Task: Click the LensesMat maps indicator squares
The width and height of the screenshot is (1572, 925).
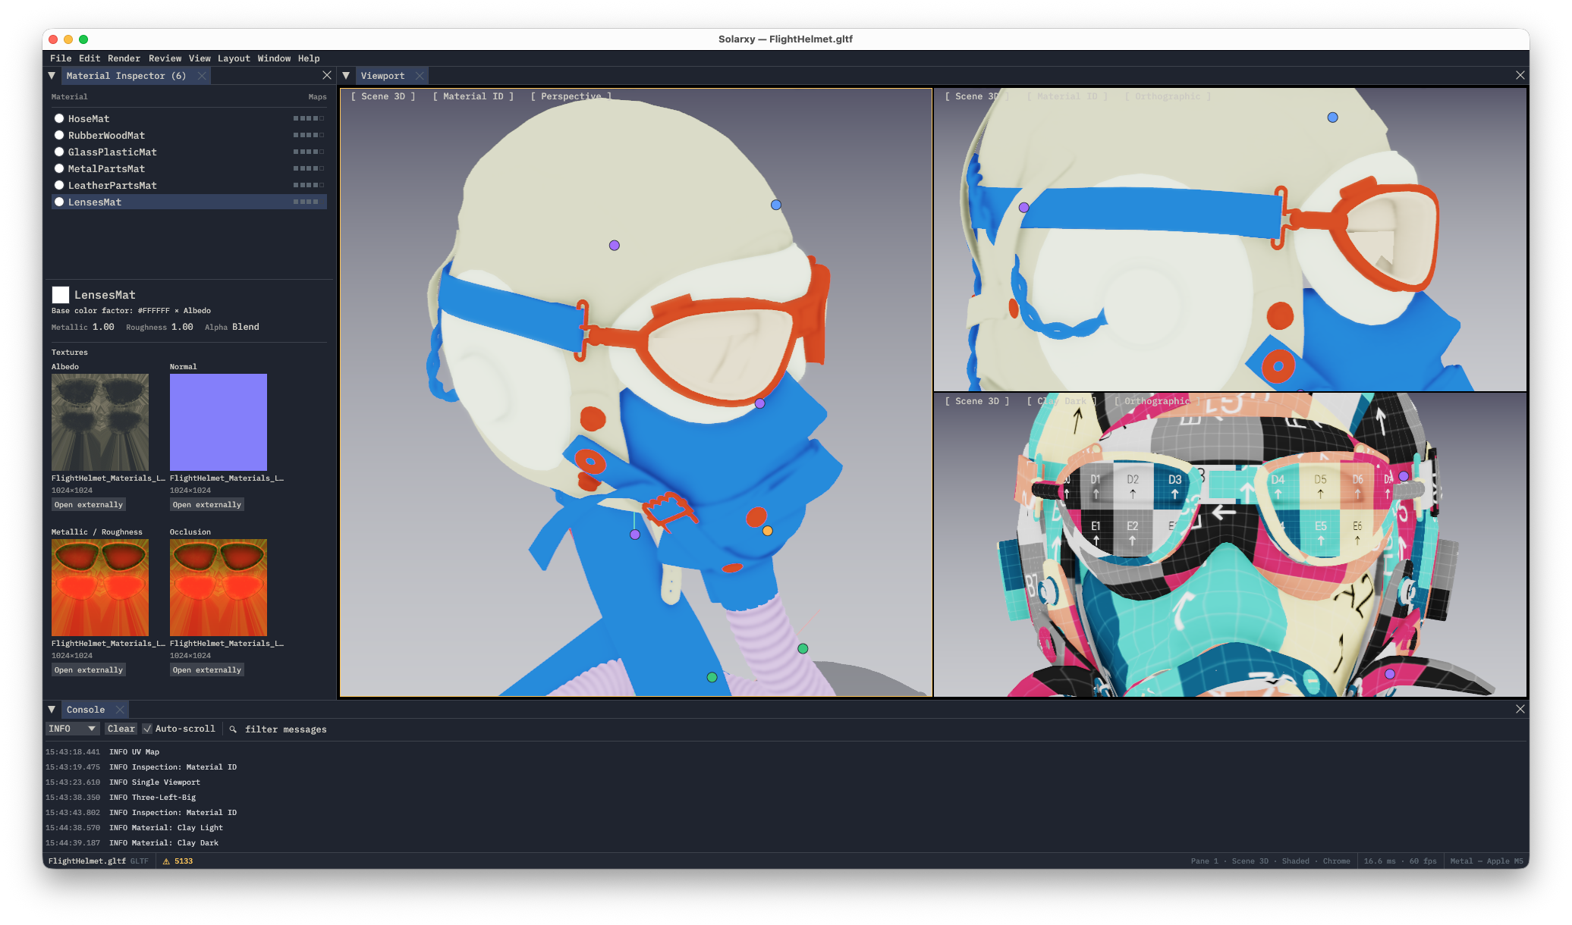Action: 306,202
